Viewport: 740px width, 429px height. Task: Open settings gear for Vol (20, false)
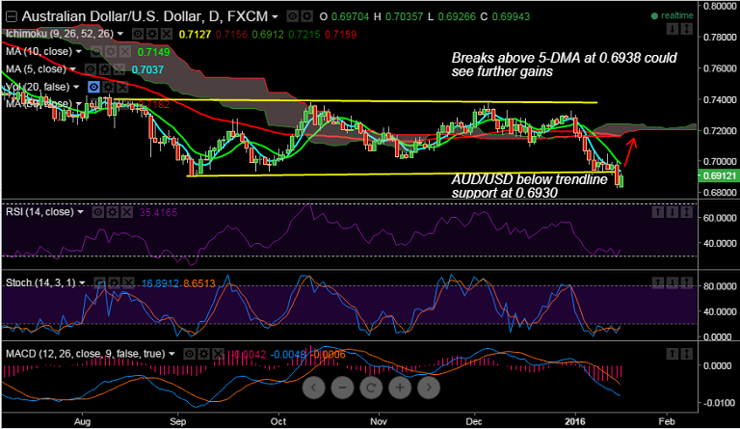tap(109, 87)
